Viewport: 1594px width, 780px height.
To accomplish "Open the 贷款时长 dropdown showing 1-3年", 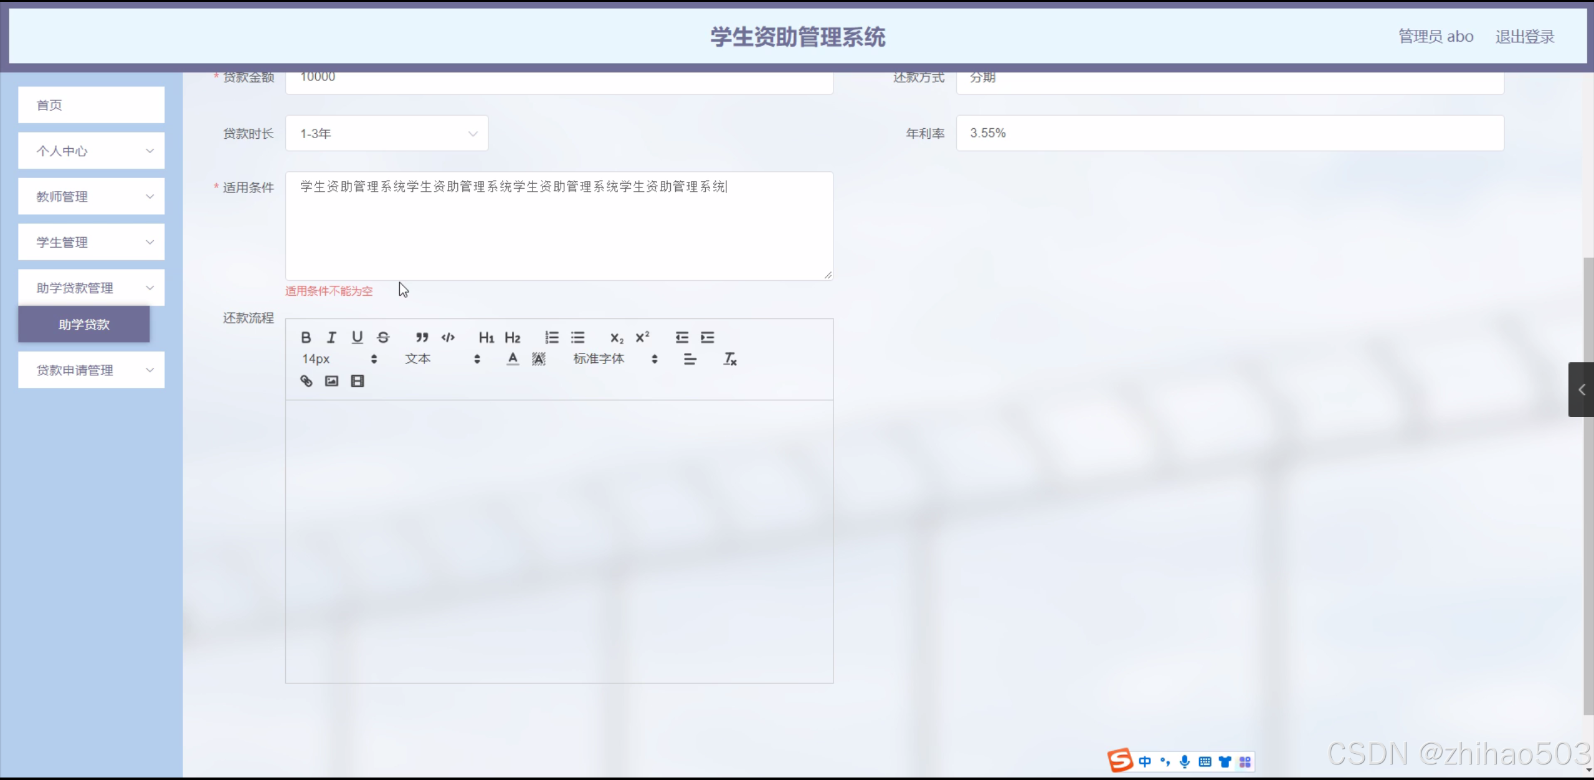I will [387, 133].
